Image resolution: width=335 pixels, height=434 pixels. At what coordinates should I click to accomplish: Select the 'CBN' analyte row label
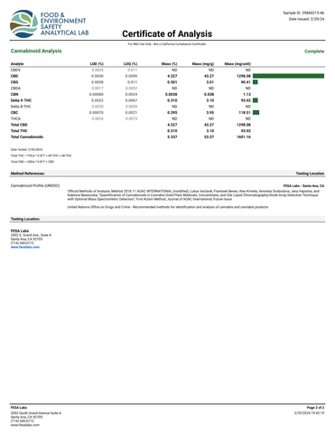point(14,94)
